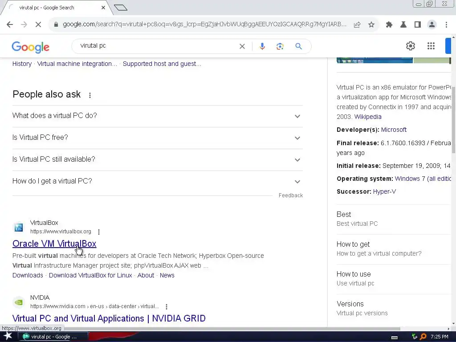Open 'Supported host and guest...' sitelink
The width and height of the screenshot is (456, 342).
tap(162, 64)
